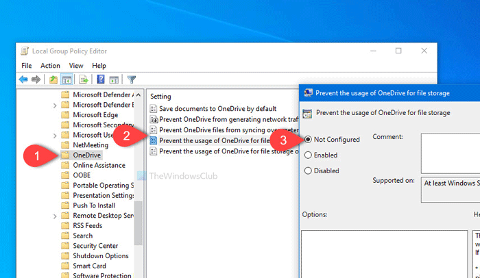Select Prevent OneDrive from generating network traffic
This screenshot has height=278, width=480.
click(x=228, y=119)
